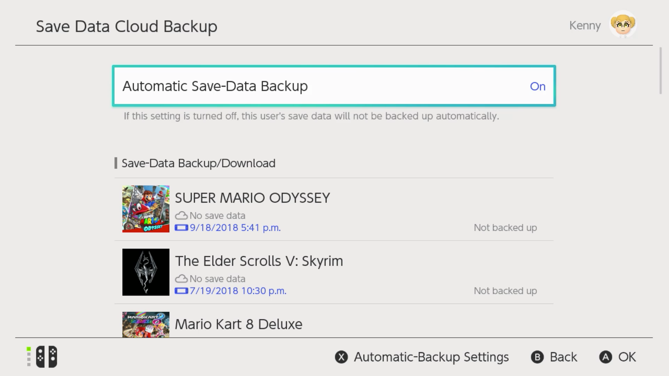The width and height of the screenshot is (669, 376).
Task: Click cloud icon under Skyrim entry
Action: 181,279
